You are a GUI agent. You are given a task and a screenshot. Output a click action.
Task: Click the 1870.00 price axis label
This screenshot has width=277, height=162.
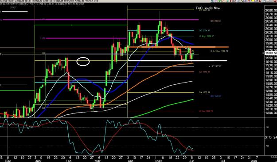coord(271,87)
